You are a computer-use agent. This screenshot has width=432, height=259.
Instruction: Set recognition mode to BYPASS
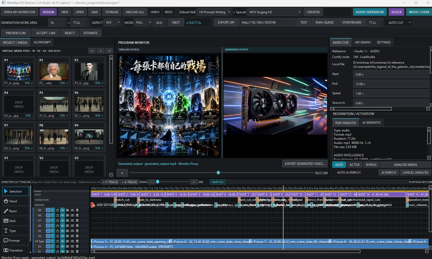point(371,165)
